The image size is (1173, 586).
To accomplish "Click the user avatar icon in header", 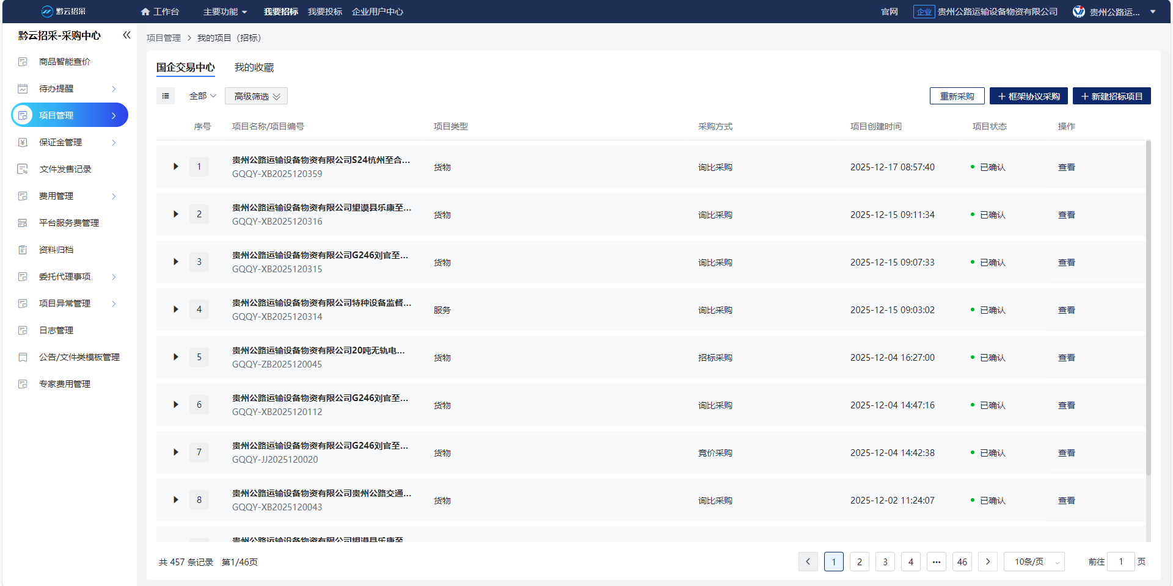I will [1079, 12].
